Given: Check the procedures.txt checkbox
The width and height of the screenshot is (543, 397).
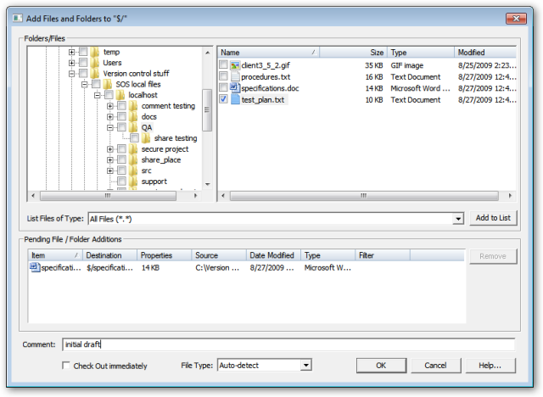Looking at the screenshot, I should (x=223, y=76).
